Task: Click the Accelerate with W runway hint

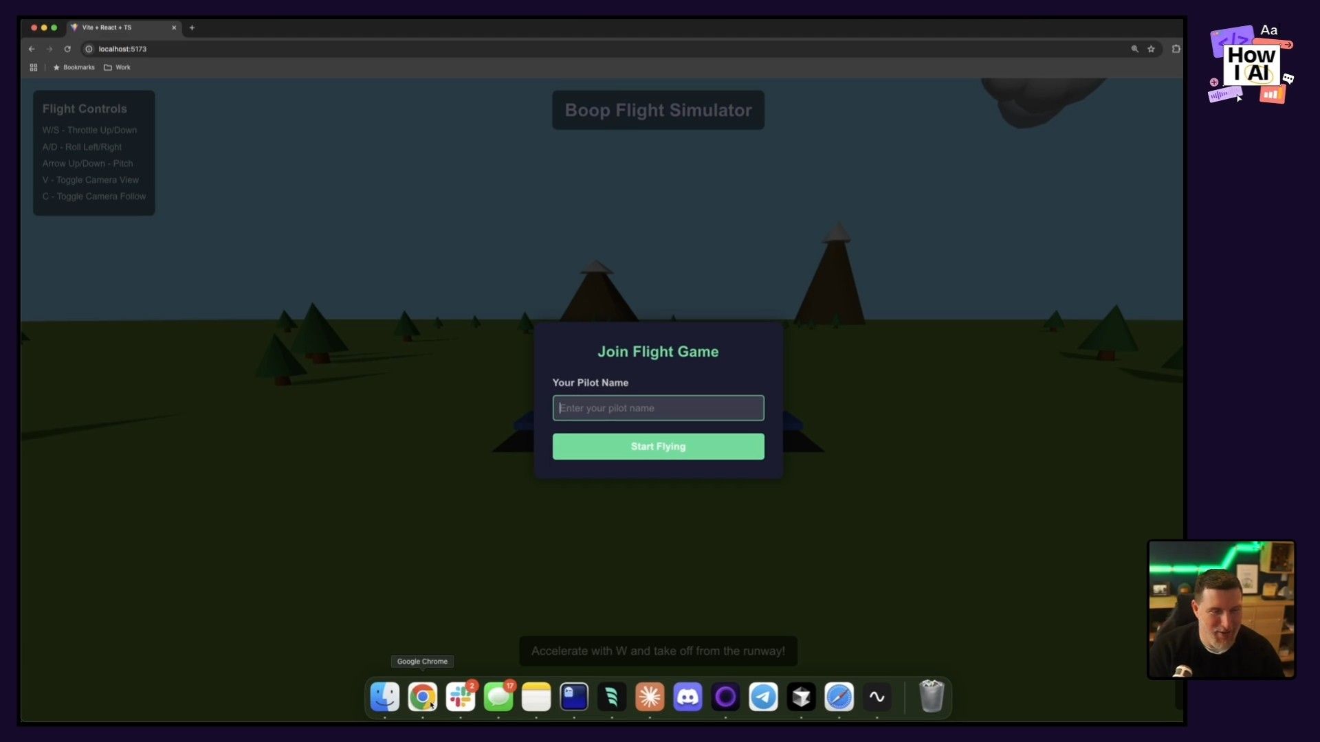Action: tap(658, 651)
